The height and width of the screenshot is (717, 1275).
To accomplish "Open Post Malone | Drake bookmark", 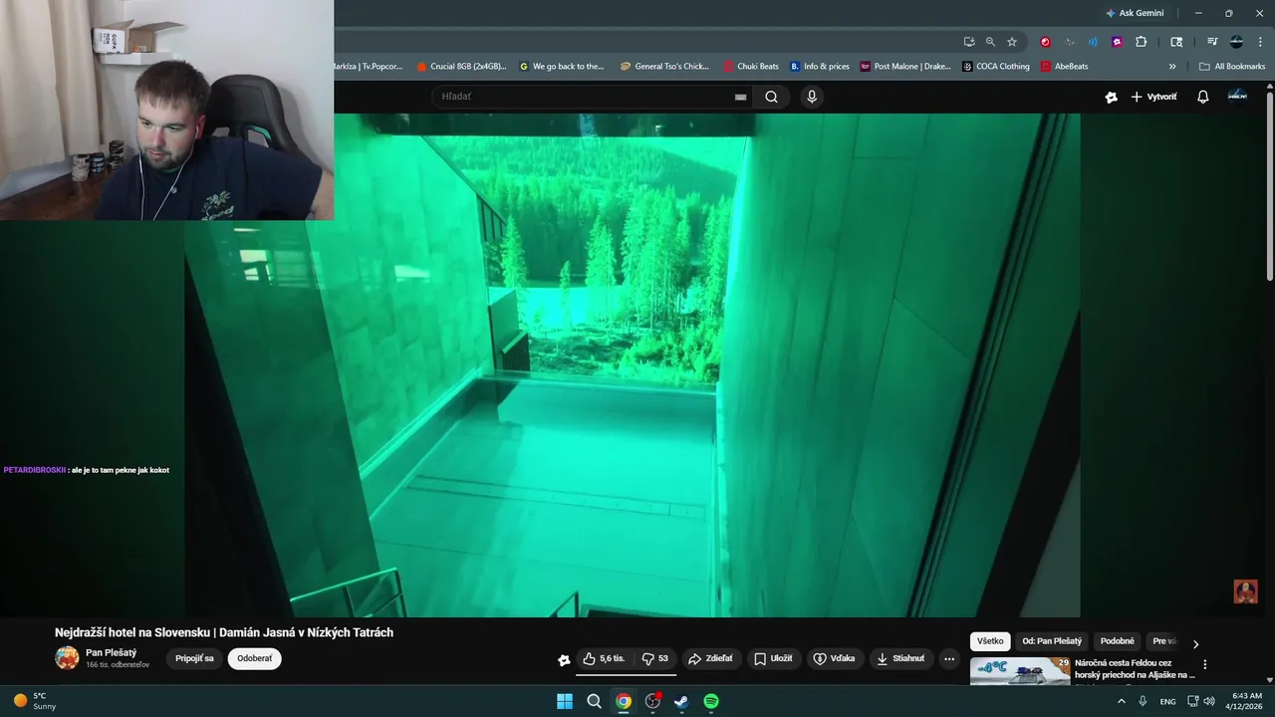I will pos(905,67).
